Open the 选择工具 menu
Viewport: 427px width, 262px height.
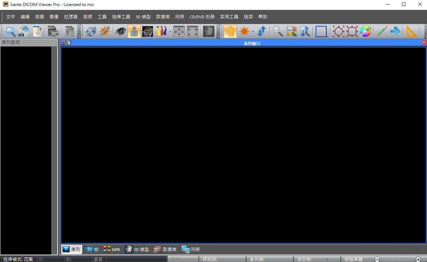click(121, 17)
